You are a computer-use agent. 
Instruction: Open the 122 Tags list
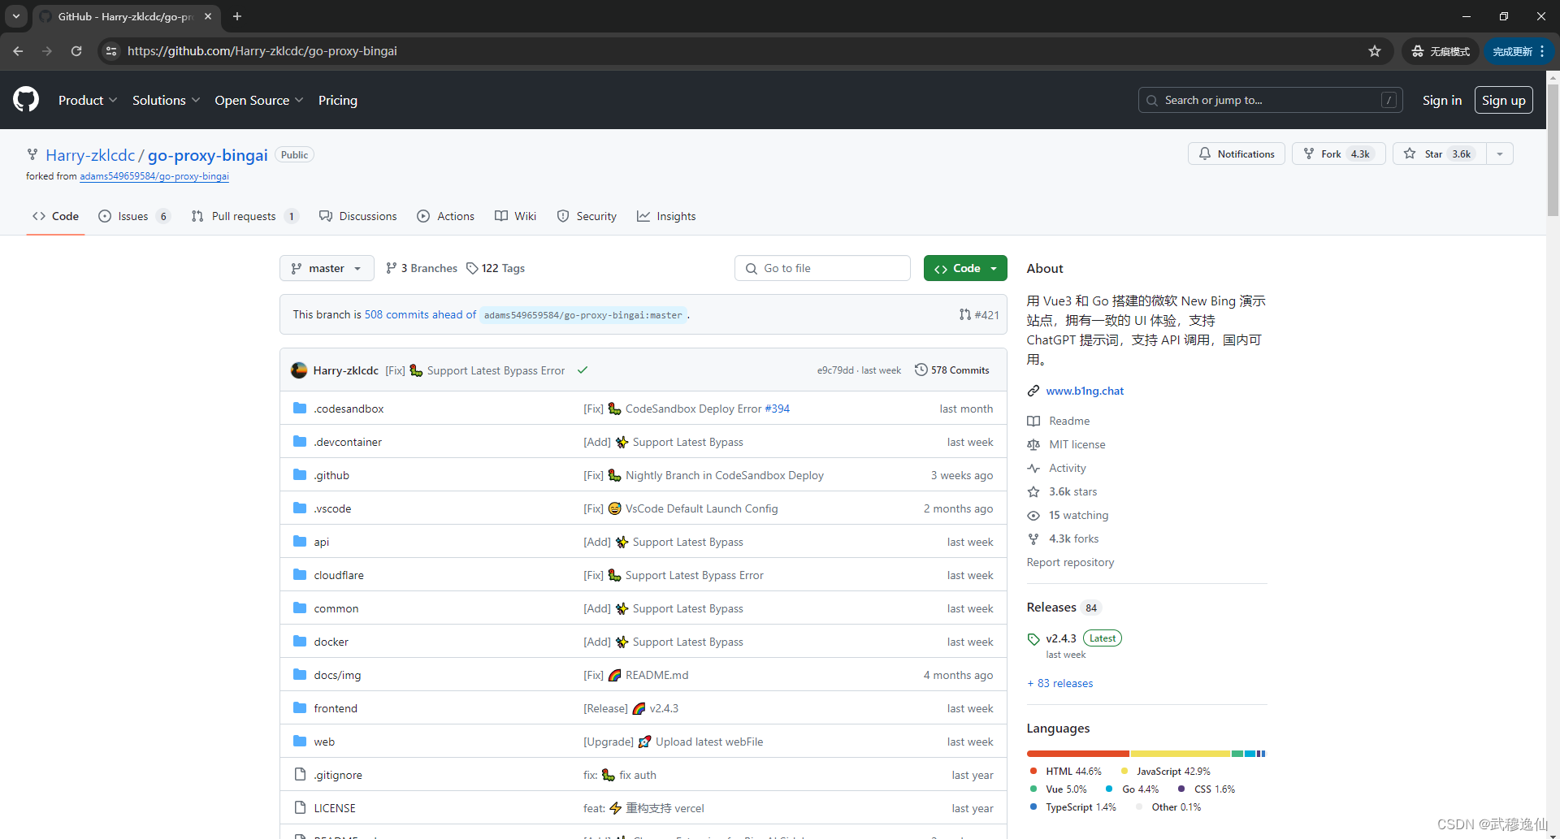(x=495, y=268)
